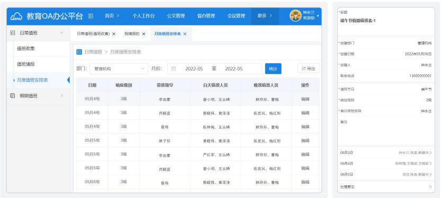Viewport: 442px width, 198px height.
Task: Click 编辑 for 蔡伟 05月4号 row
Action: (305, 127)
